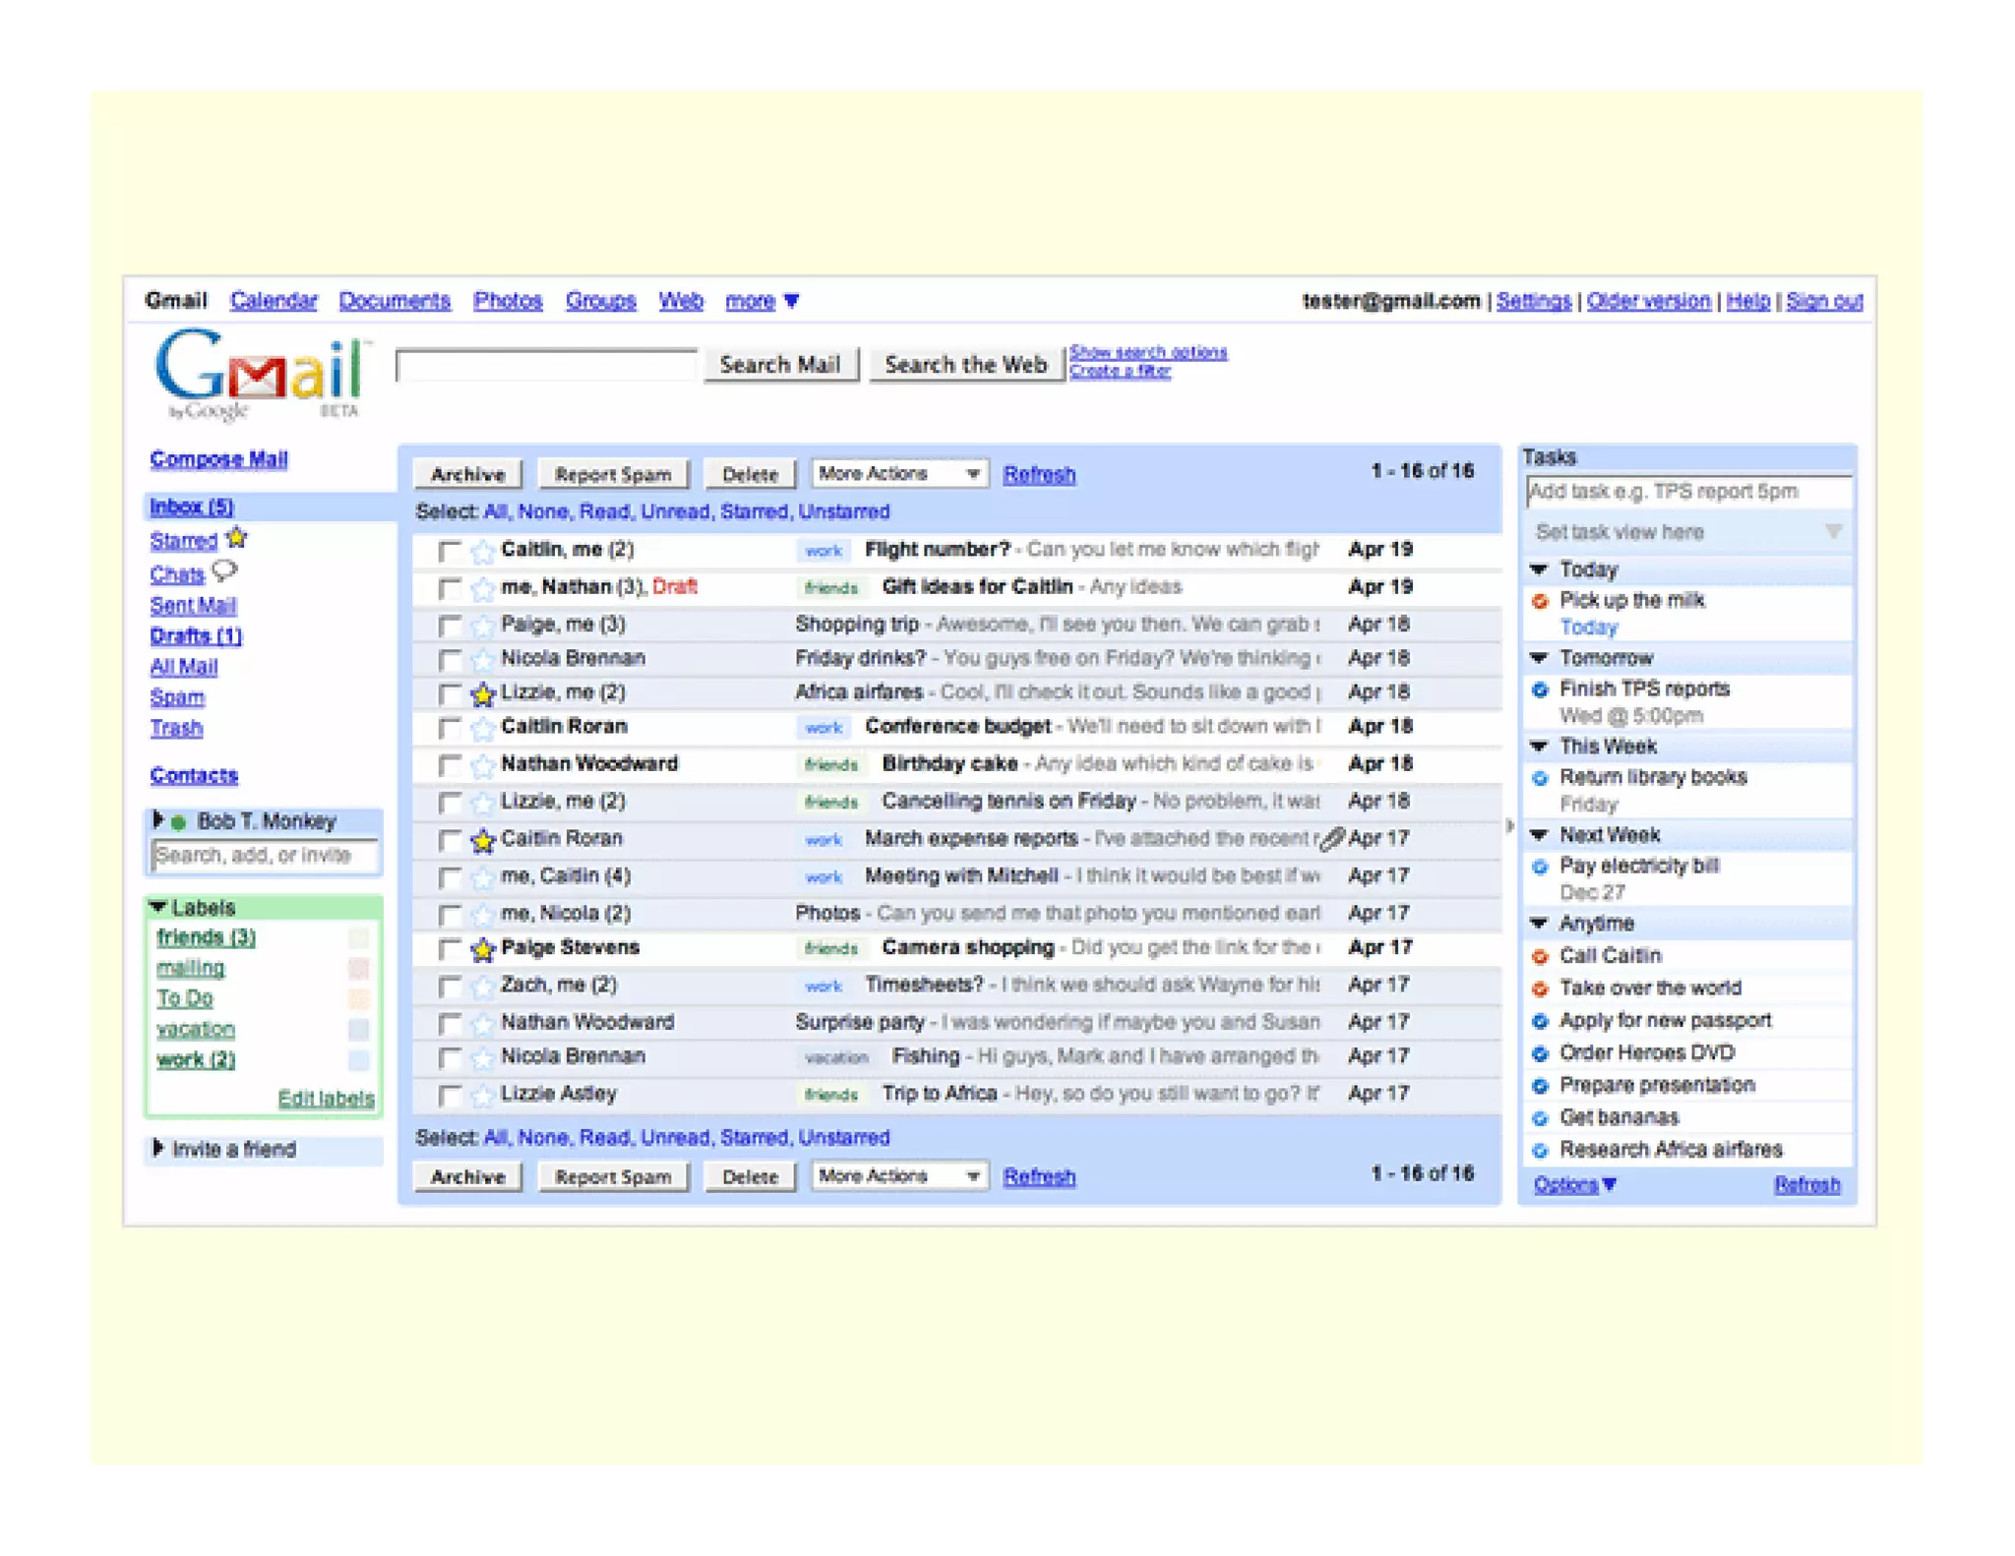Click the Search the Web button

point(965,365)
